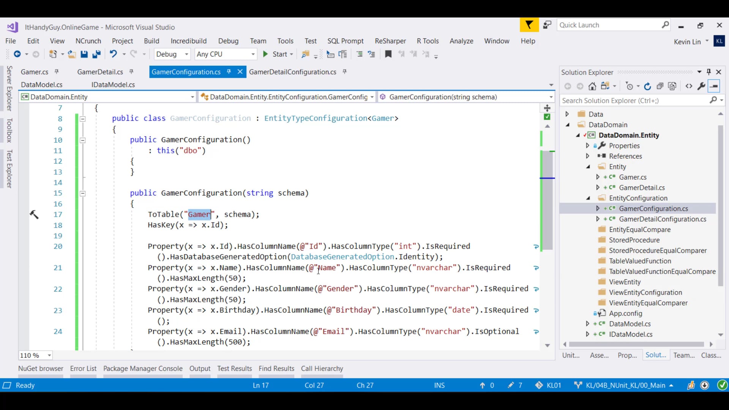Open the Any CPU platform dropdown
729x410 pixels.
coord(253,54)
